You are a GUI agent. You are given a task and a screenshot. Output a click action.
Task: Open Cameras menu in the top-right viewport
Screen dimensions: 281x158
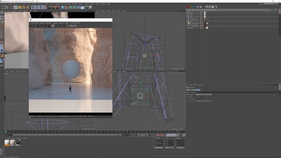click(102, 11)
